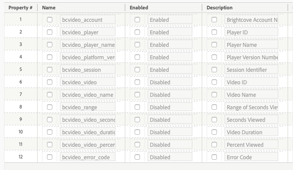Sort by the Property # column header
This screenshot has height=170, width=293.
[21, 8]
